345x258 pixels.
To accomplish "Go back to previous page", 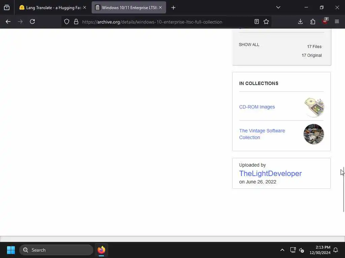I will point(8,22).
